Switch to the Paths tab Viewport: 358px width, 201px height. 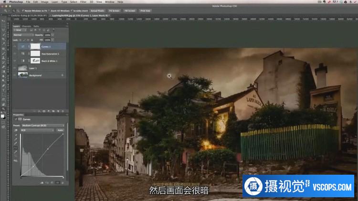(36, 26)
